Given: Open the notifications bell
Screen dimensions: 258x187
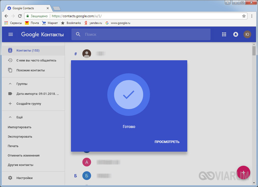Looking at the screenshot, I should click(x=236, y=34).
